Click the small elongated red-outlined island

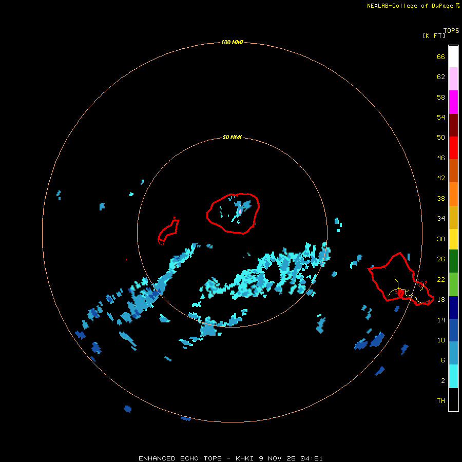click(168, 232)
